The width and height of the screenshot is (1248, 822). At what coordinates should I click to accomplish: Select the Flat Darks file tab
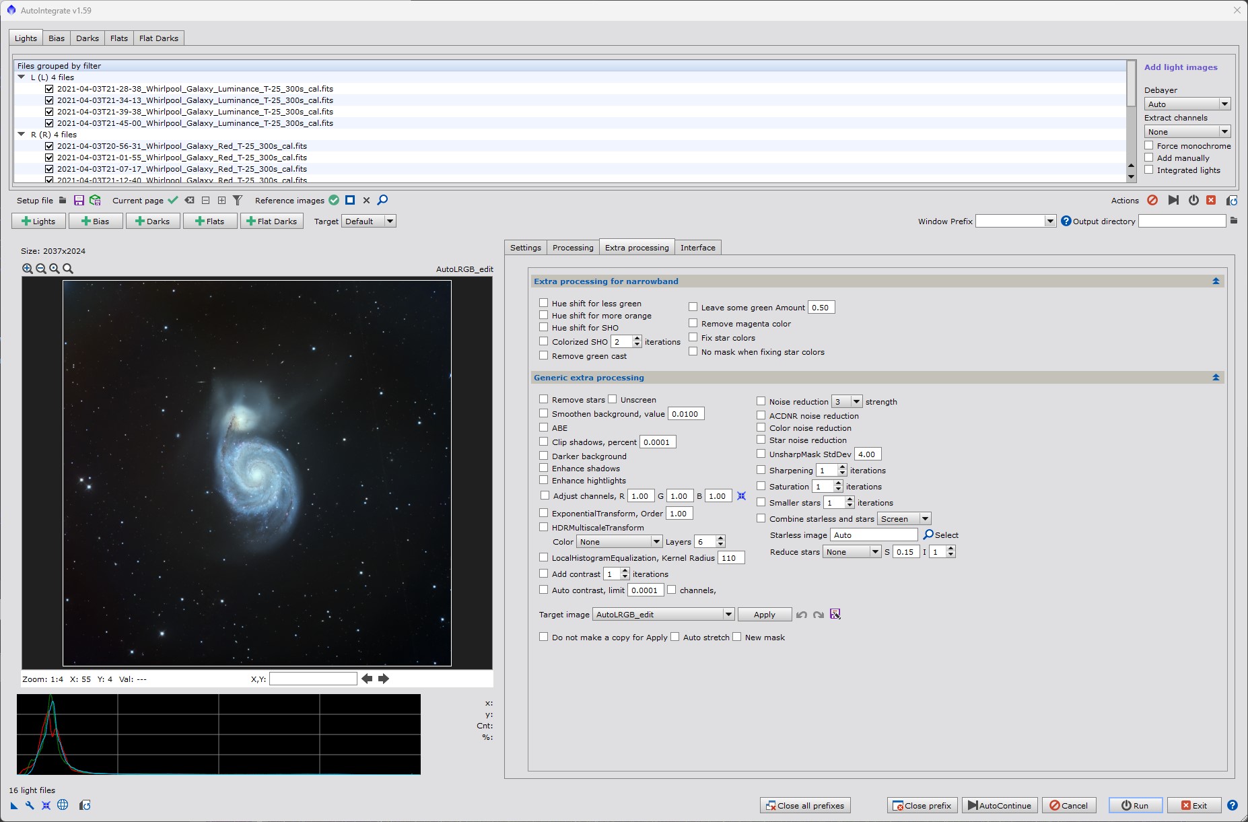click(x=159, y=38)
